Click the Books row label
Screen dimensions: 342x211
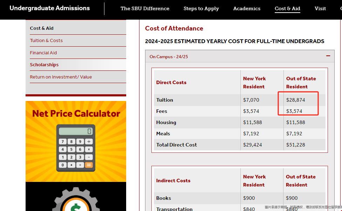pyautogui.click(x=164, y=198)
